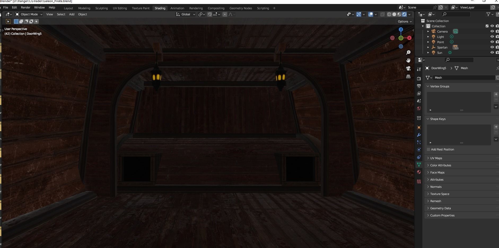Hide the Sun object in viewport

click(x=492, y=52)
